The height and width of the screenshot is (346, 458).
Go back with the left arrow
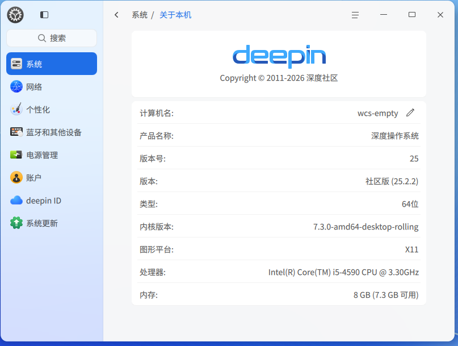116,15
